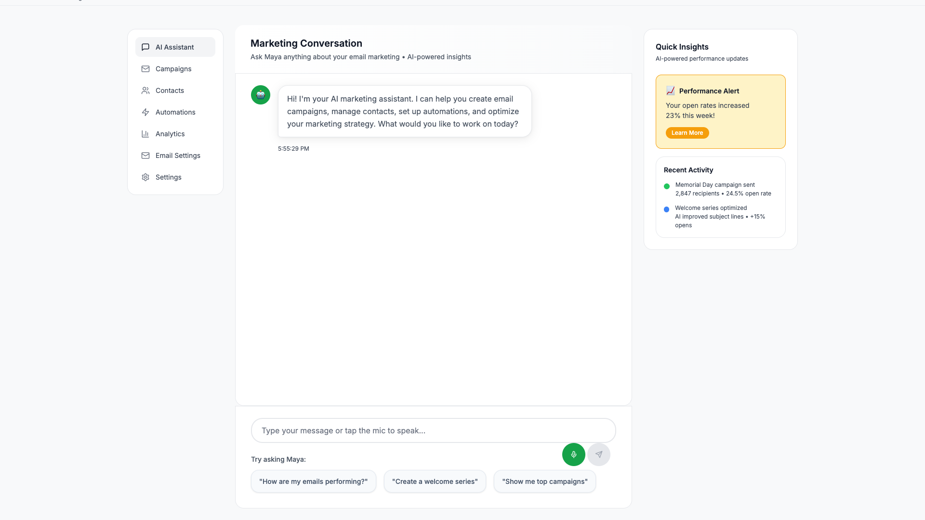Screen dimensions: 925x520
Task: Click the paper plane send icon
Action: [598, 454]
